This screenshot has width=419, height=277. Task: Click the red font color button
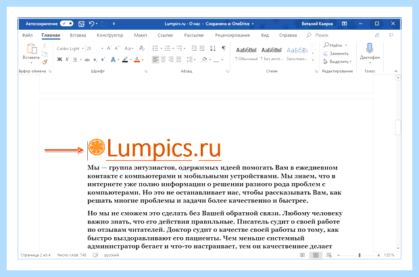click(x=137, y=59)
